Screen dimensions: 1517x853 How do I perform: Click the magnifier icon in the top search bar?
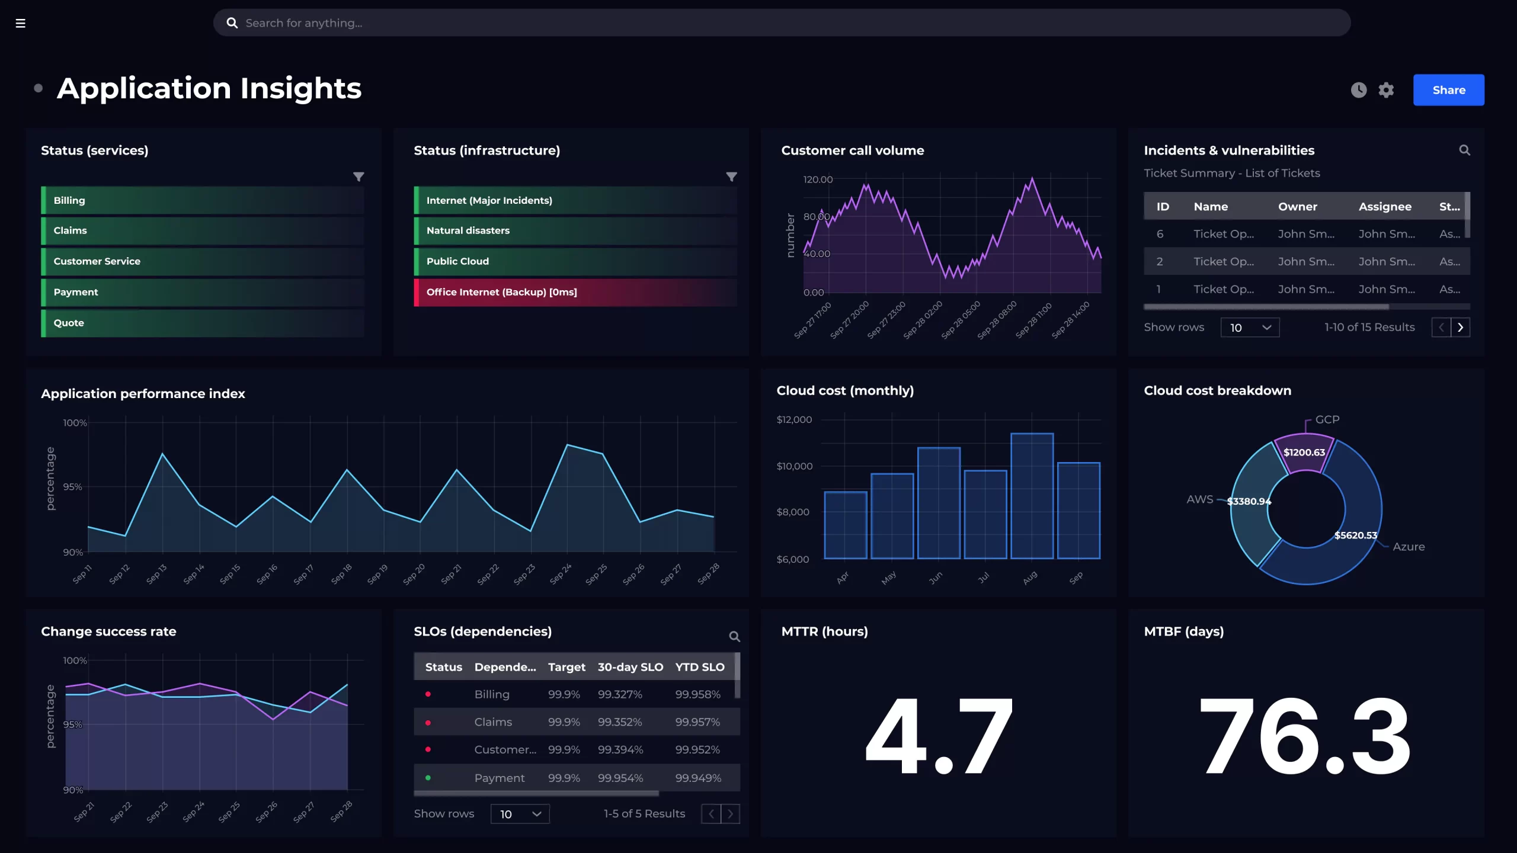click(232, 23)
